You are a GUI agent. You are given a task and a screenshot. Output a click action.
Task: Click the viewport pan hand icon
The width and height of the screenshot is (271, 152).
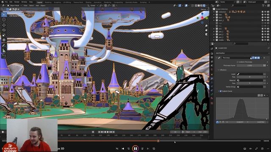tap(206, 30)
